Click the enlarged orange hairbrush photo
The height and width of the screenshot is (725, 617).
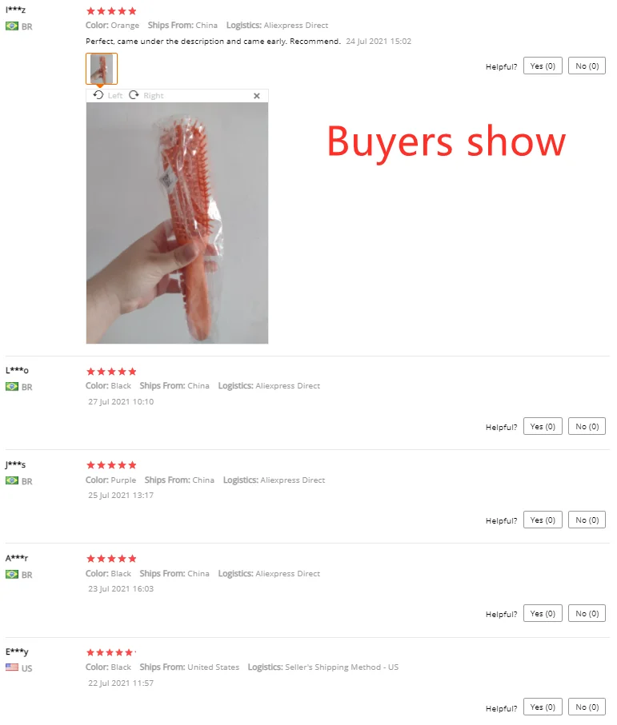click(x=178, y=223)
